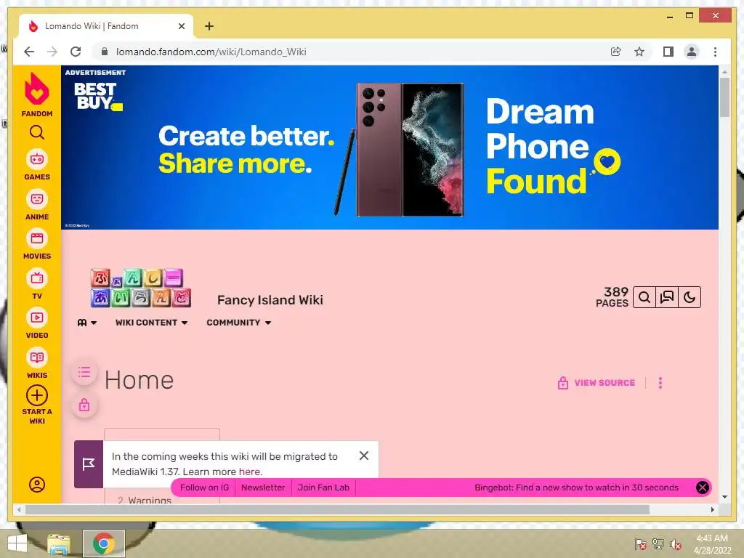Open Wikis section icon
744x558 pixels.
pos(37,357)
